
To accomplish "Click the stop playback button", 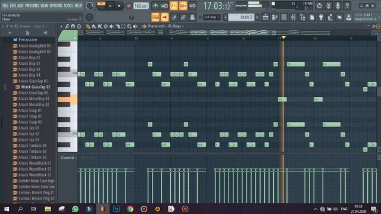I will click(119, 6).
